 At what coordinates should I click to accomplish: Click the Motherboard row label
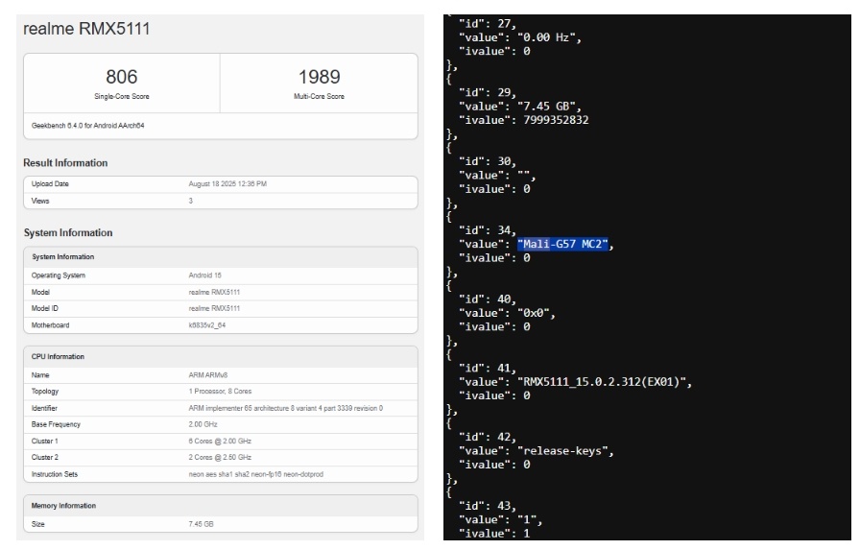(x=51, y=325)
